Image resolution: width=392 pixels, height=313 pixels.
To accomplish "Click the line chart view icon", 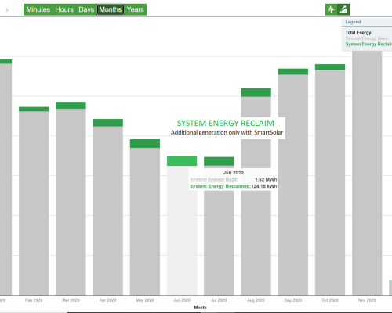I will (331, 9).
